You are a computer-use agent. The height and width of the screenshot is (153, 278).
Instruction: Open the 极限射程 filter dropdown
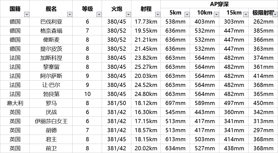coord(275,14)
